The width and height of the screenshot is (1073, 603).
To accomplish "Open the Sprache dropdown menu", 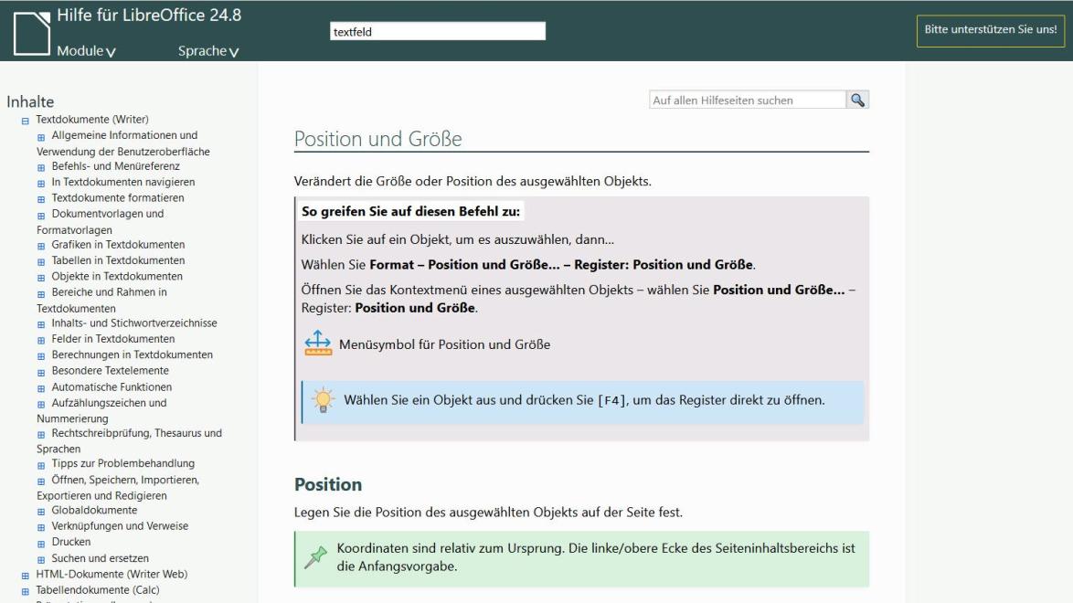I will (208, 50).
